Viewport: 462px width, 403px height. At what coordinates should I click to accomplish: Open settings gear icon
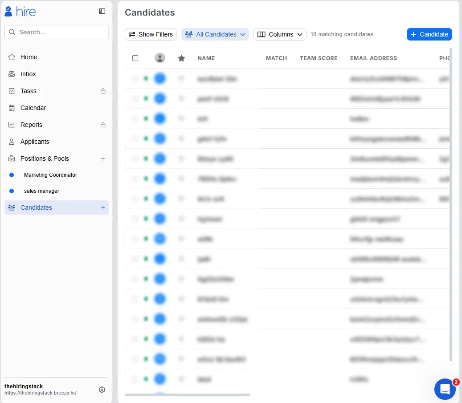[102, 390]
